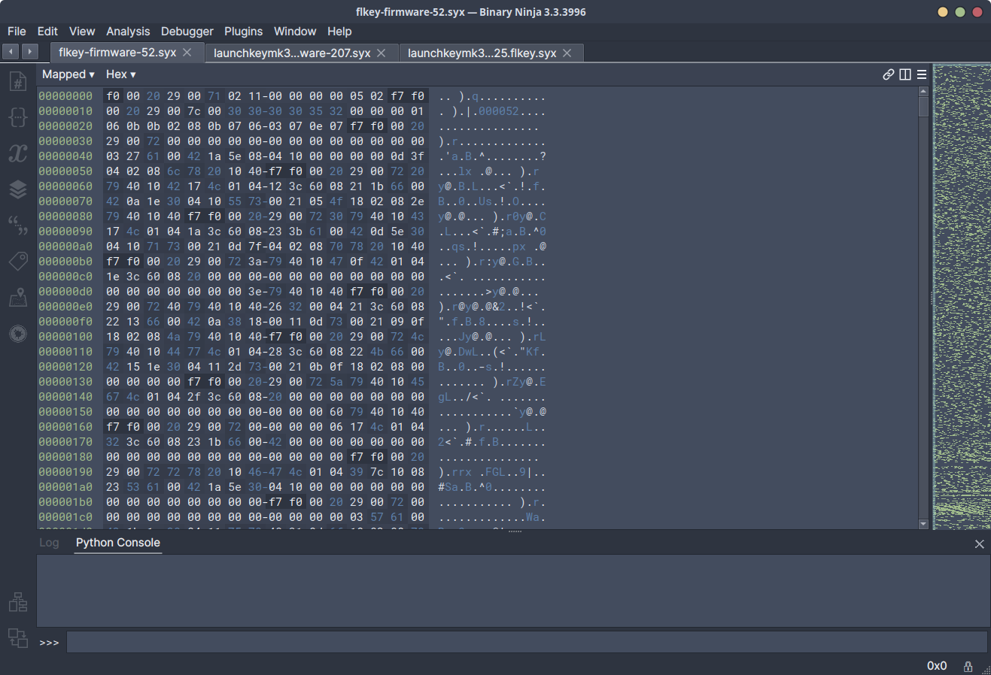Click the sync link icon in view header
This screenshot has height=675, width=991.
pos(889,74)
